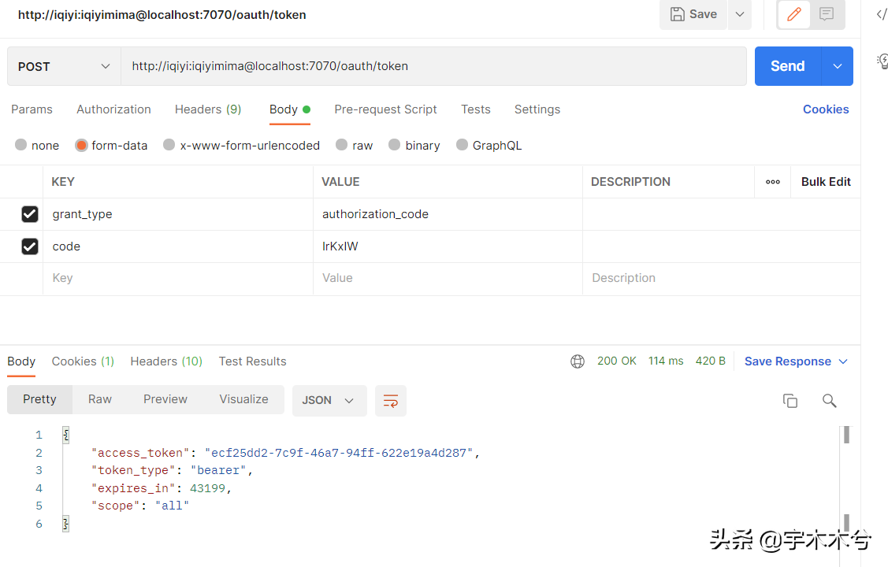Open the three-dot options in the key-value table header
The image size is (888, 567).
pos(772,181)
